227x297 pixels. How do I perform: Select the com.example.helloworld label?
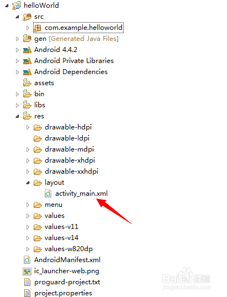coord(83,28)
